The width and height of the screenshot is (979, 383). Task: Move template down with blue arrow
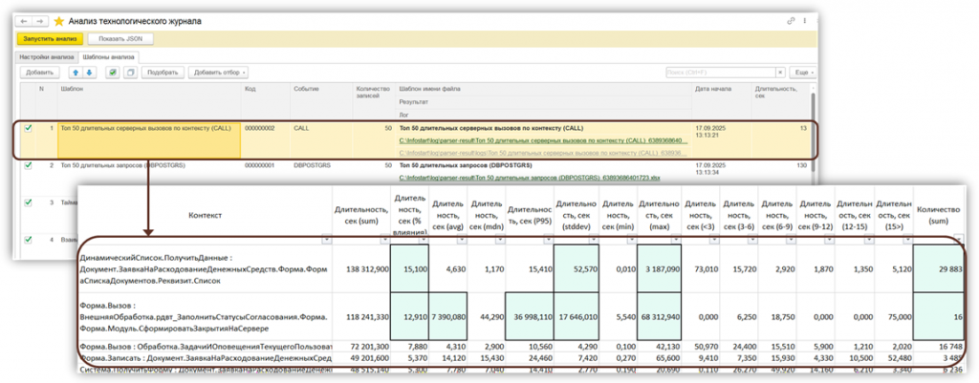click(91, 73)
